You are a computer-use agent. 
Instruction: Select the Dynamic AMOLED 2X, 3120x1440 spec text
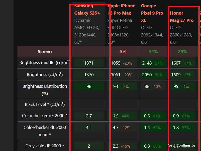(87, 28)
